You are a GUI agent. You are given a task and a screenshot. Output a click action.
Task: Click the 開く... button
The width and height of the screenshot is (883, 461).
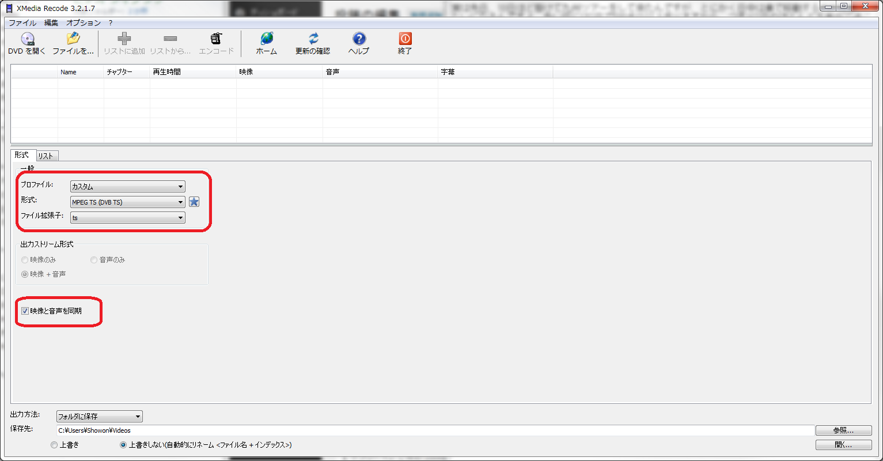coord(844,445)
